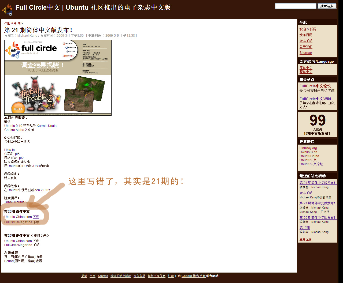
Task: Click the text 在Ubuntu中使用创新Zen V Plus
Action: [27, 190]
